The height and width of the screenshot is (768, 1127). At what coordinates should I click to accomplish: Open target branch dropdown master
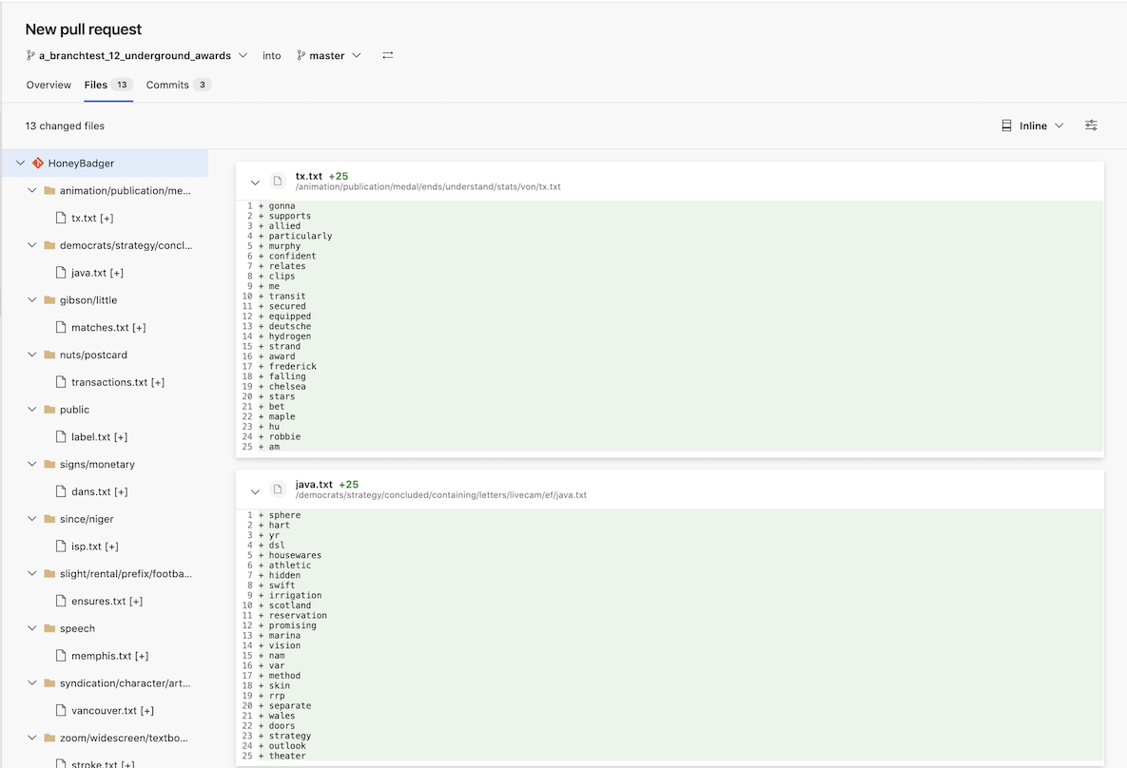pos(329,55)
